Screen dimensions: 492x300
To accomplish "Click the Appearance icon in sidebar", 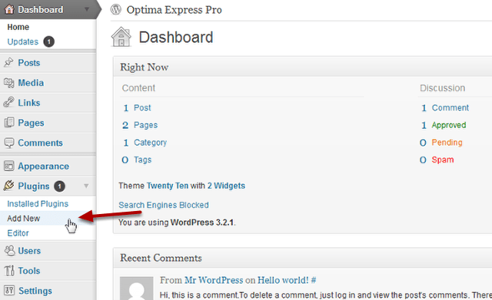I will (8, 166).
